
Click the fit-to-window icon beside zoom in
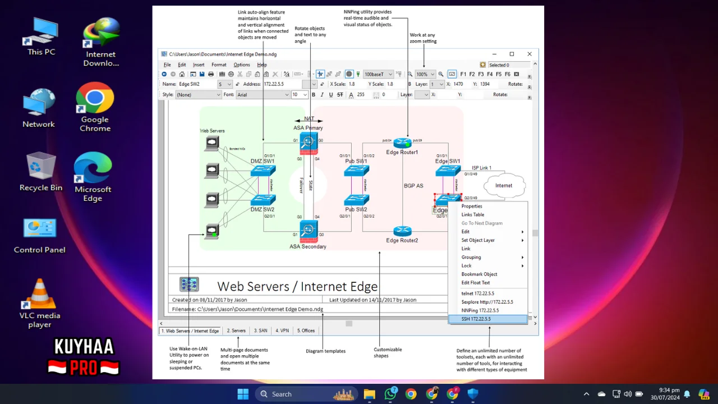tap(452, 74)
